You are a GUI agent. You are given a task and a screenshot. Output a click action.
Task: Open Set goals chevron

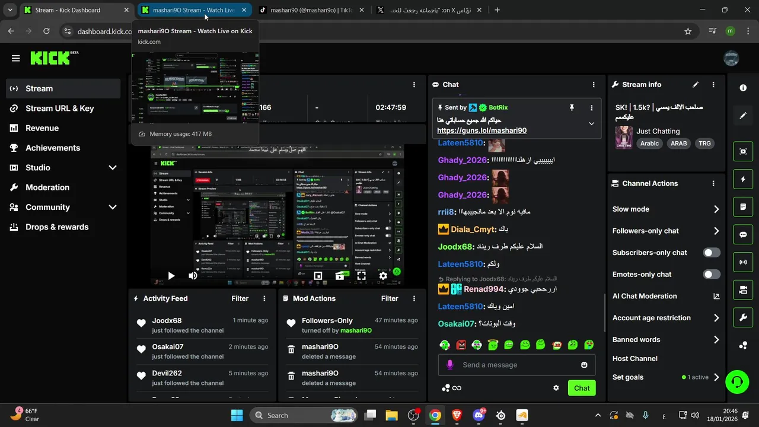[716, 377]
